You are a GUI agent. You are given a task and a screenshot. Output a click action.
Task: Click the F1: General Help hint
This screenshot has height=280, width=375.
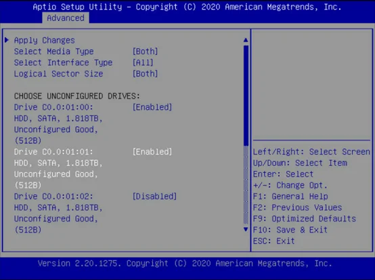(290, 197)
